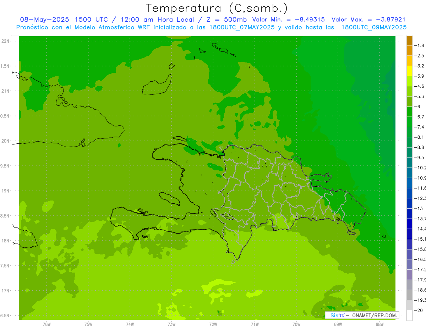Click the 76W longitude label
Viewport: 426px width, 329px height.
click(x=47, y=324)
